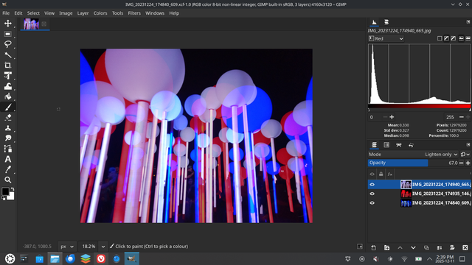Image resolution: width=472 pixels, height=265 pixels.
Task: Open the zoom level dropdown arrow
Action: [x=103, y=247]
